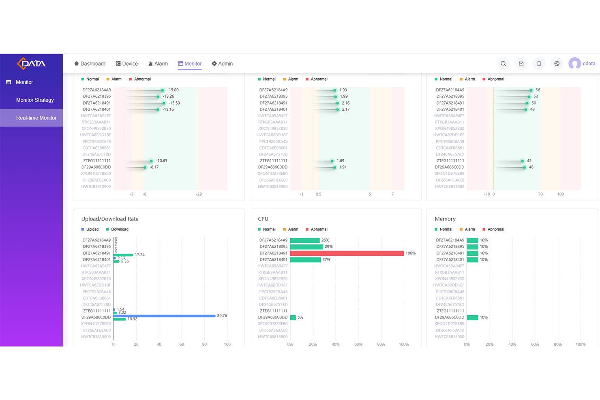Switch to the Dashboard tab
Image resolution: width=600 pixels, height=400 pixels.
coord(90,64)
